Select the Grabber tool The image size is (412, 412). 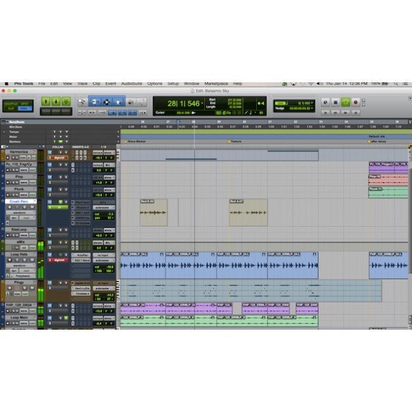pyautogui.click(x=118, y=102)
